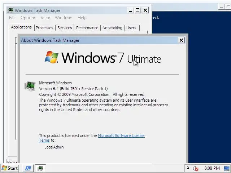231x173 pixels.
Task: Switch to the Networking tab
Action: pyautogui.click(x=112, y=28)
